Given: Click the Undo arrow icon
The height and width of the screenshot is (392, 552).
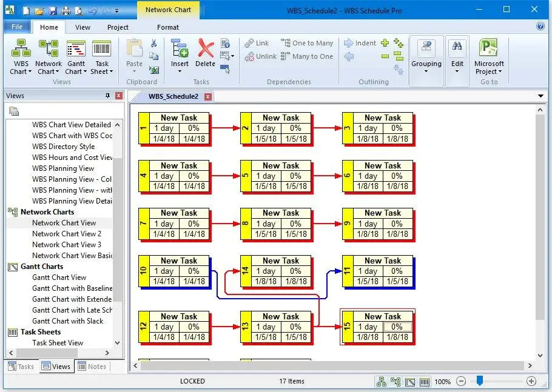Looking at the screenshot, I should point(93,10).
